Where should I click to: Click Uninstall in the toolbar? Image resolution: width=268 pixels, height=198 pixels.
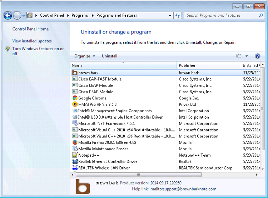click(x=109, y=56)
